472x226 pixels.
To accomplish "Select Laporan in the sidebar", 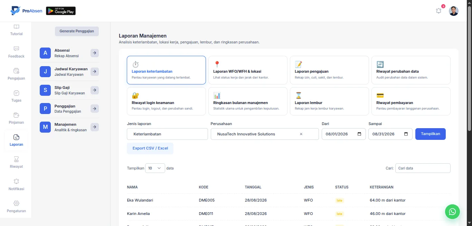I will [x=16, y=140].
